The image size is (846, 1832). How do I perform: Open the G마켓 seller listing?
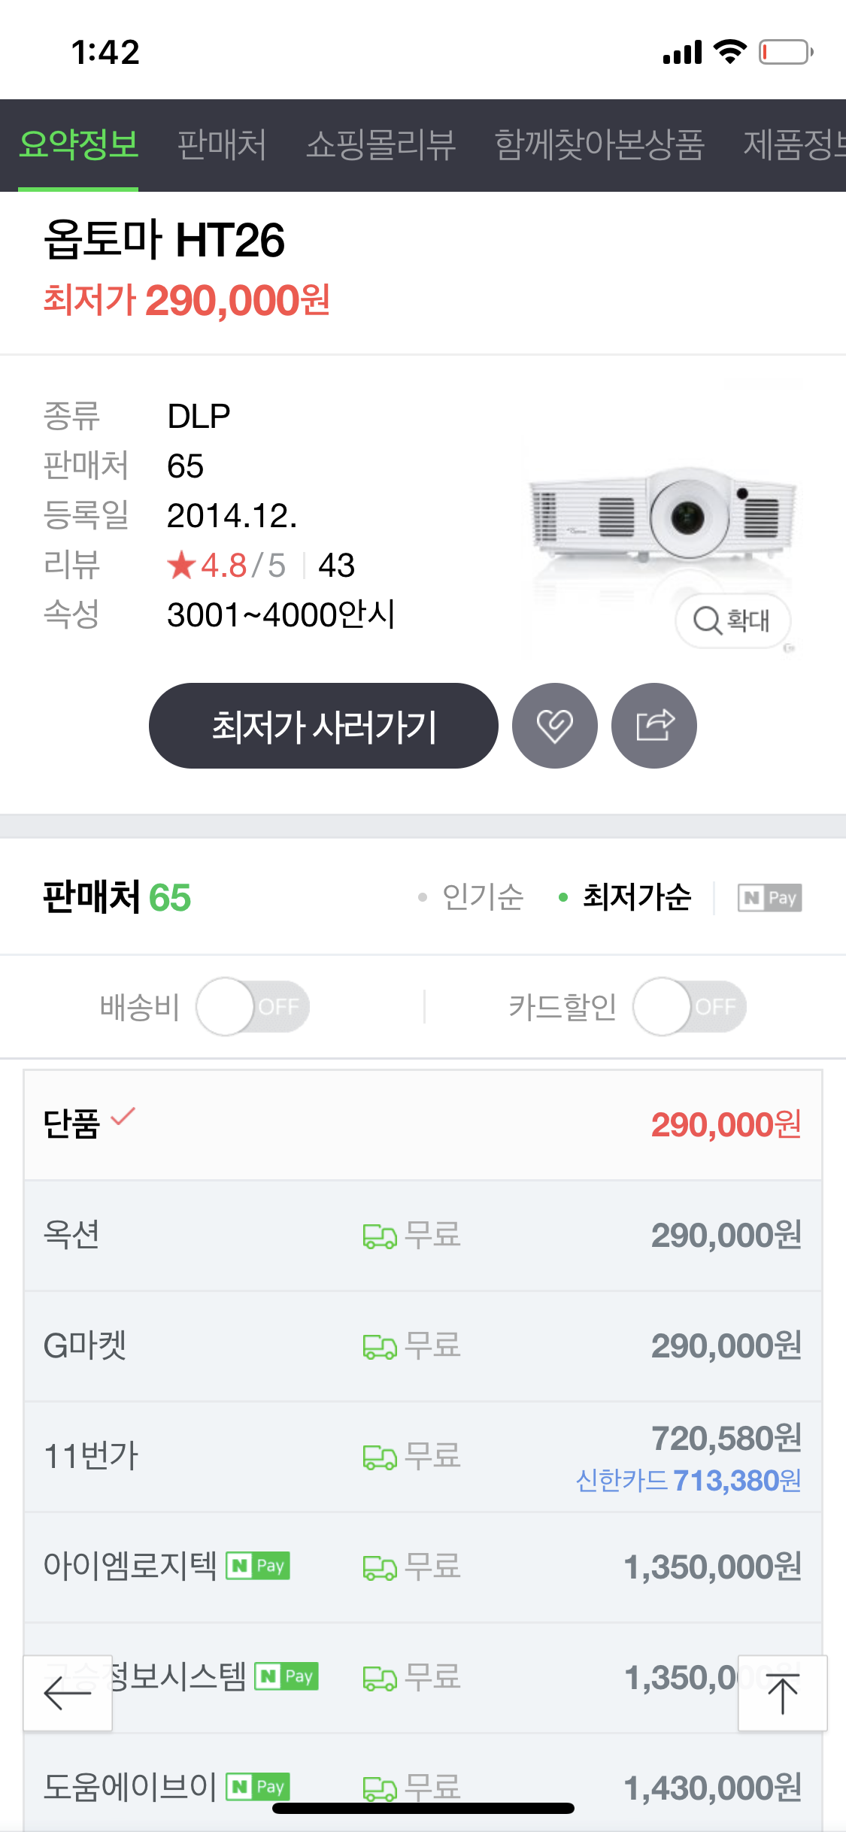tap(423, 1346)
